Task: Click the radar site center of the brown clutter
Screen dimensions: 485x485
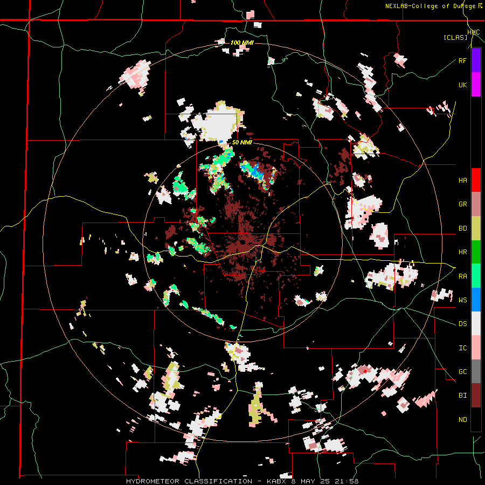Action: click(x=243, y=242)
